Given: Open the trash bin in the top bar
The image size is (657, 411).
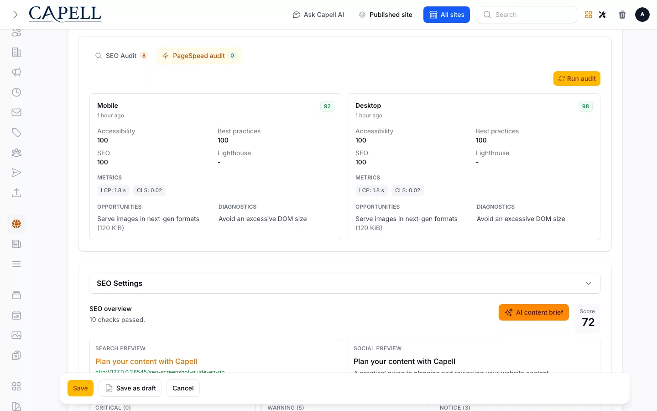Looking at the screenshot, I should point(622,15).
